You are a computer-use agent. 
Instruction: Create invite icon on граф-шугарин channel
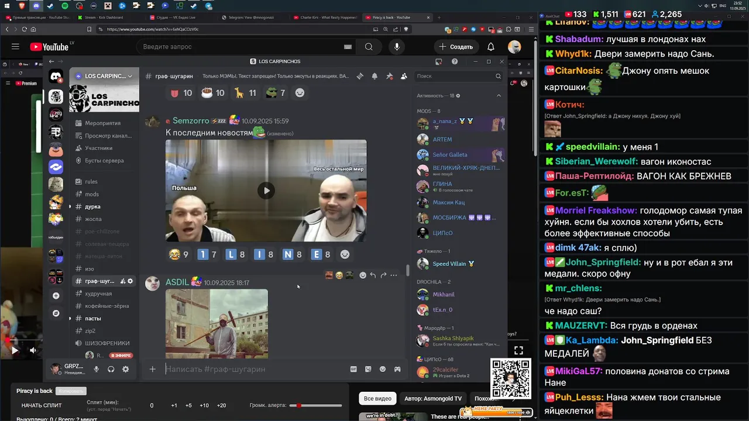(123, 281)
